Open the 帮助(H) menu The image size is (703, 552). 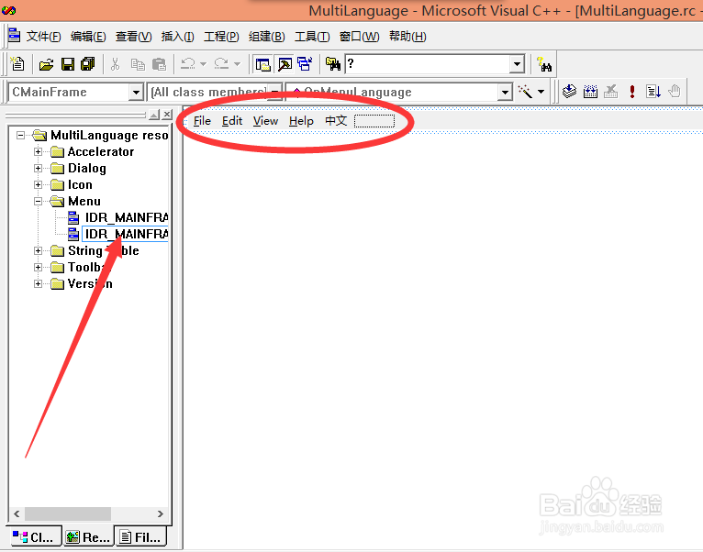pos(407,37)
